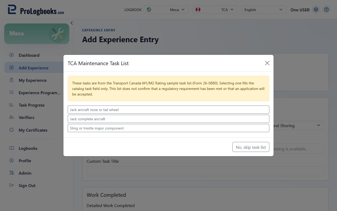
Task: Click the Experience Program checklist icon
Action: point(12,93)
